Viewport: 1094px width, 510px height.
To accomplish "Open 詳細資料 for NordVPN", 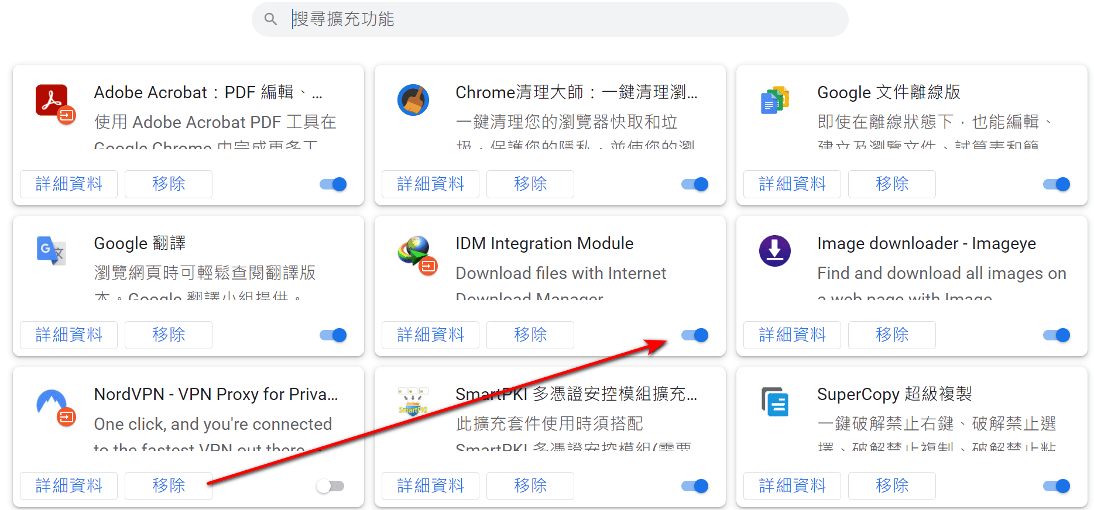I will coord(69,486).
